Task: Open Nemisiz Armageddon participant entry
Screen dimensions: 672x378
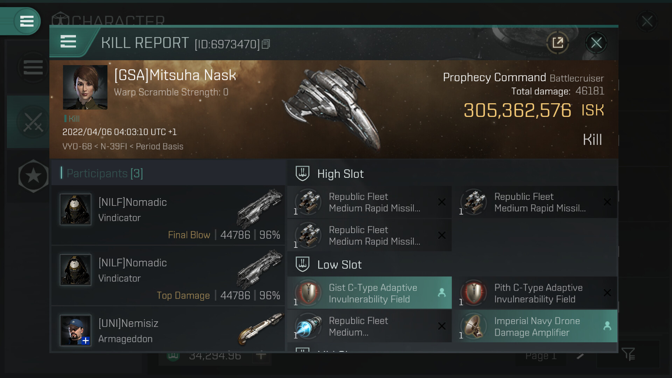Action: 168,331
